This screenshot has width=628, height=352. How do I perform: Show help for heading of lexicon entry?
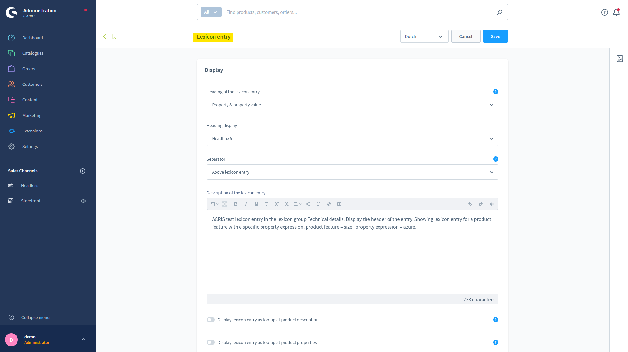496,92
